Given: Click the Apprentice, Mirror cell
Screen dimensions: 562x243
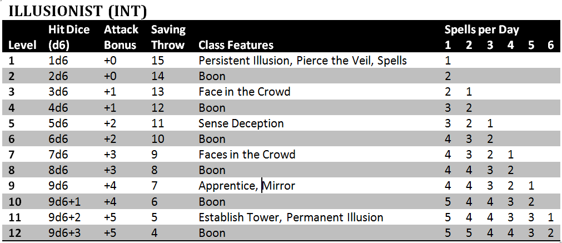Looking at the screenshot, I should (x=246, y=185).
